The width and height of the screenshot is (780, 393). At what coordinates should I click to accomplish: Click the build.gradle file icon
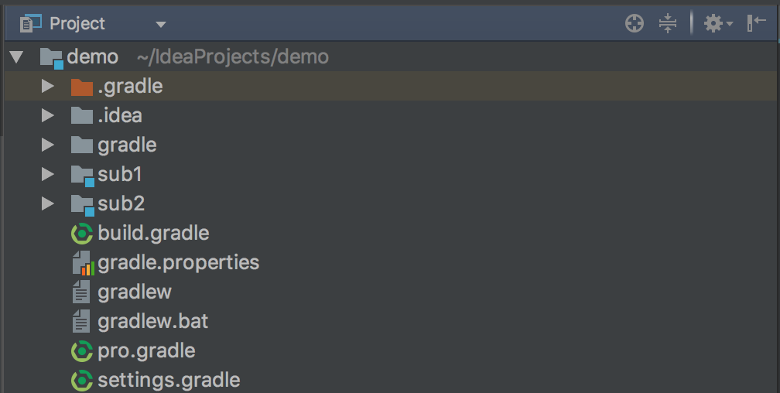click(x=81, y=234)
